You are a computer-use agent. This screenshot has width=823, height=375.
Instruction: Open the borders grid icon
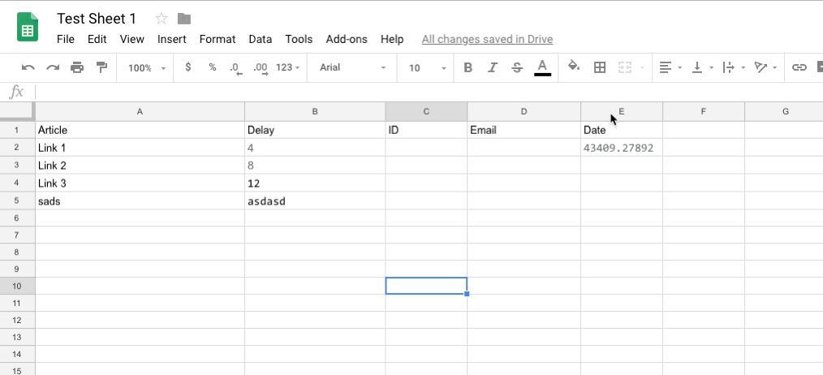600,67
